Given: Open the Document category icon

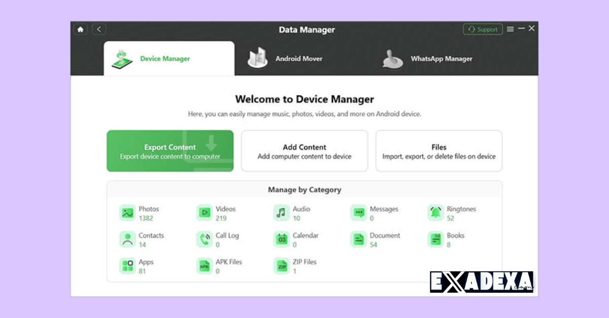Looking at the screenshot, I should point(359,239).
